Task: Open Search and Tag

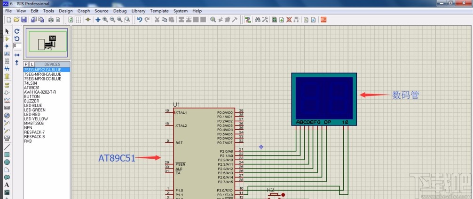Action: click(x=258, y=20)
